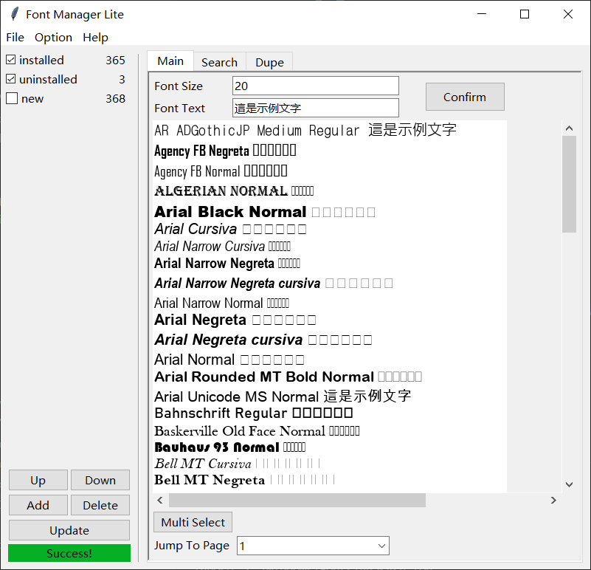Click the horizontal scroll right arrow
The width and height of the screenshot is (591, 570).
tap(553, 500)
